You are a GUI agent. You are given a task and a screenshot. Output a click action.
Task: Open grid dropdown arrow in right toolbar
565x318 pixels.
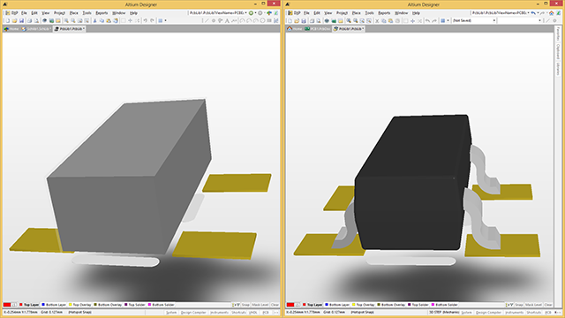[448, 21]
